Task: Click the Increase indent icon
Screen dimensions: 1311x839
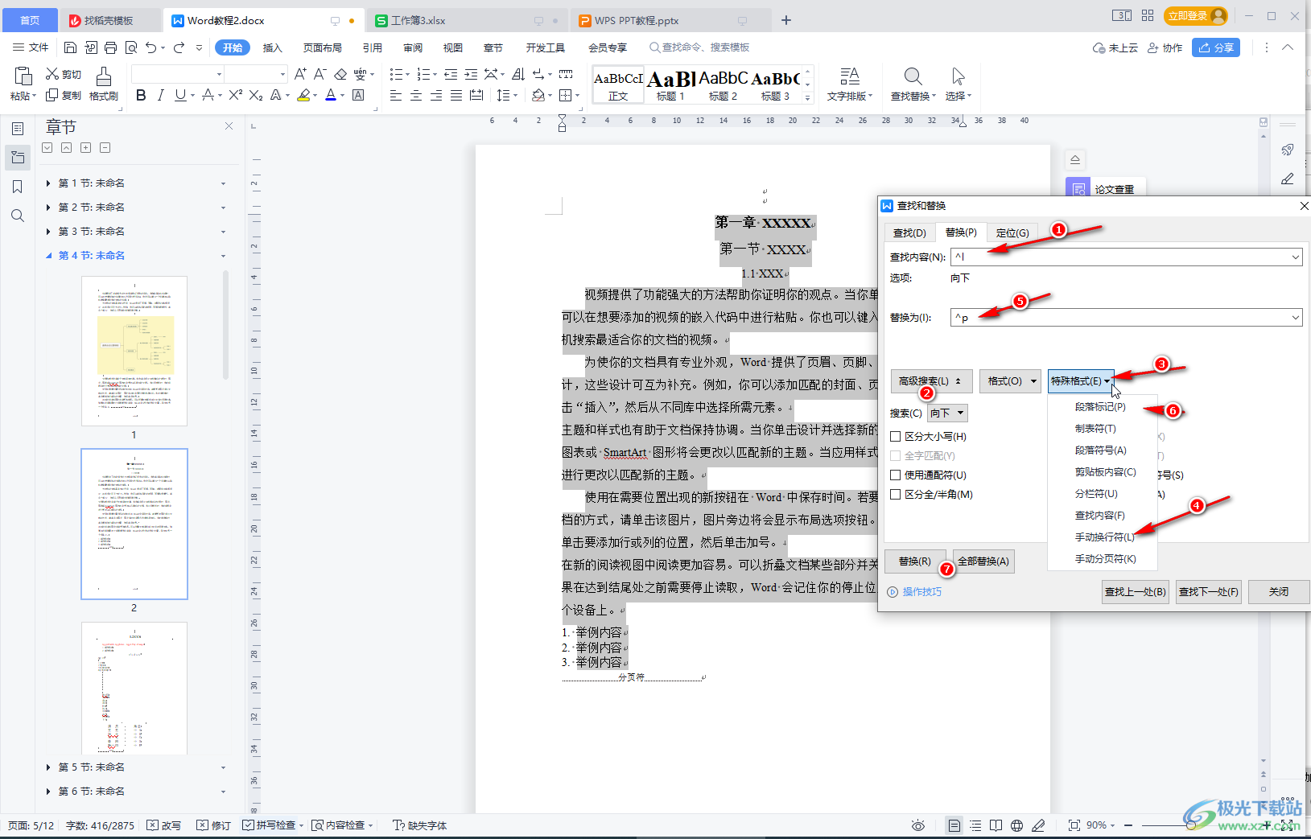Action: click(x=471, y=74)
